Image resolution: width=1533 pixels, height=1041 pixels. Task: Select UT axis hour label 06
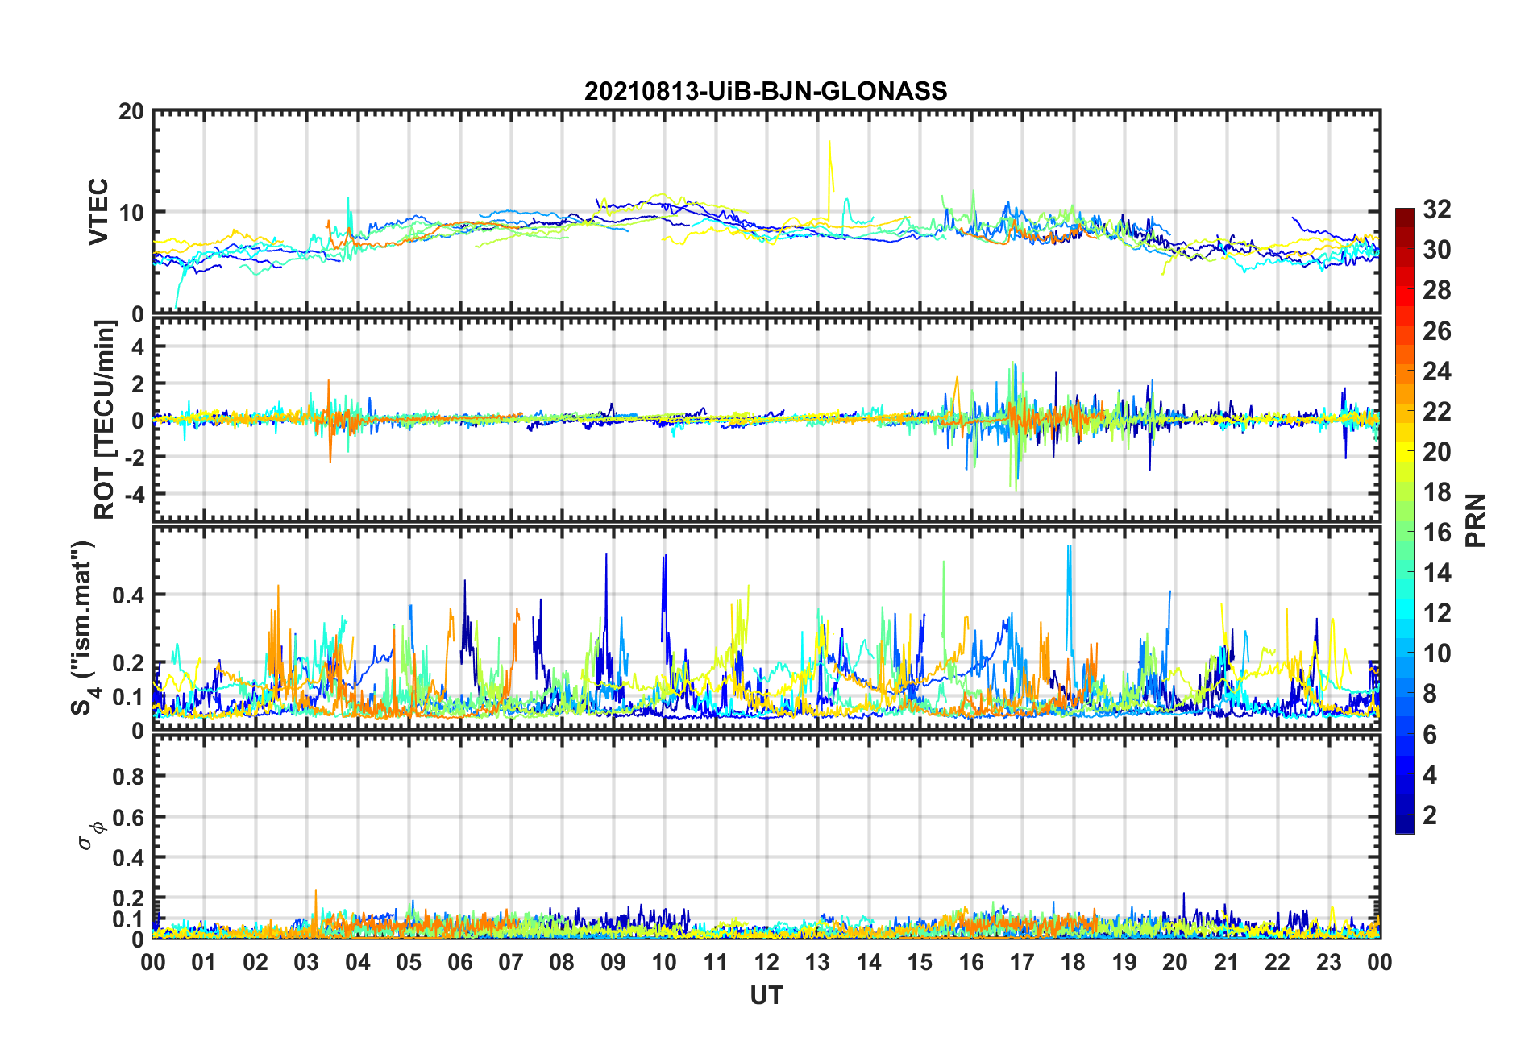(x=459, y=962)
